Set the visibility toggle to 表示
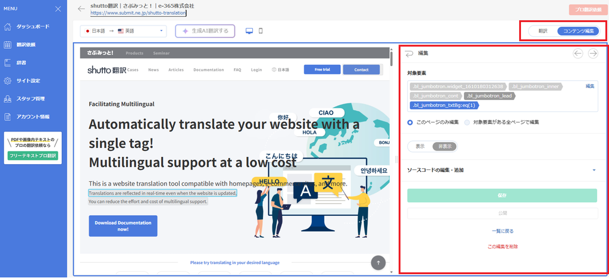The height and width of the screenshot is (280, 609). [x=420, y=146]
